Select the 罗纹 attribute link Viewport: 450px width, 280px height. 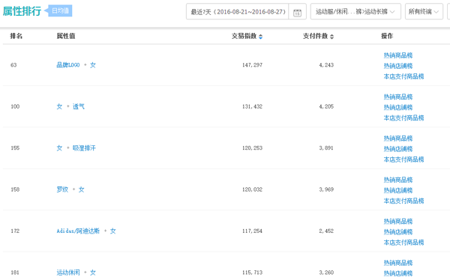click(x=62, y=189)
